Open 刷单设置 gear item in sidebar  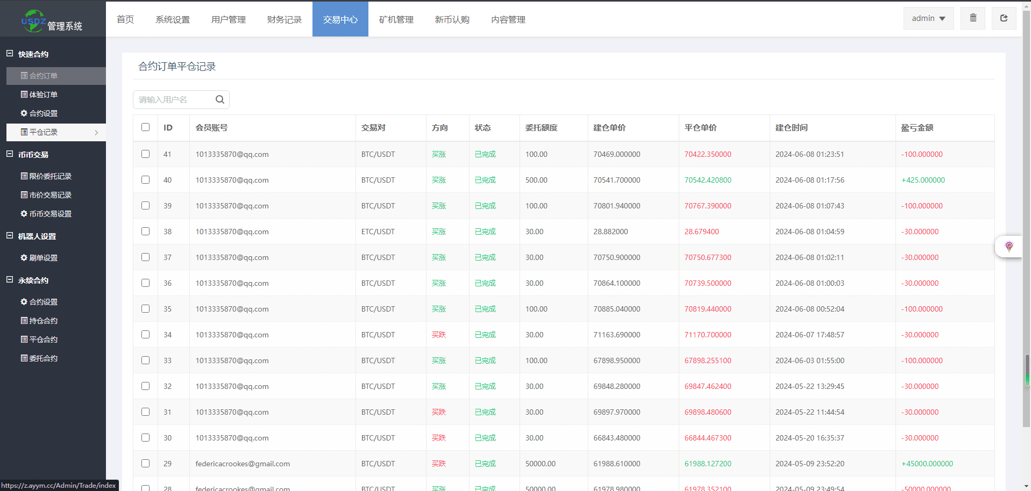click(39, 258)
